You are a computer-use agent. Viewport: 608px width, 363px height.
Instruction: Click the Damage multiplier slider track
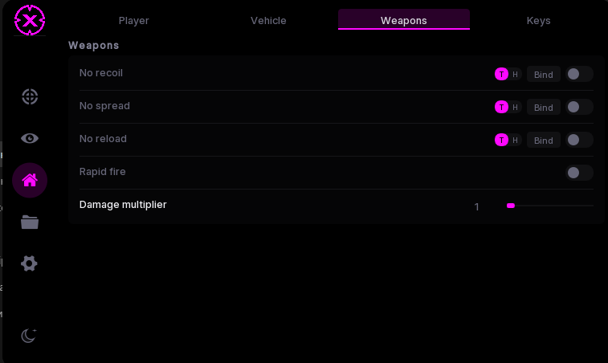pyautogui.click(x=550, y=206)
